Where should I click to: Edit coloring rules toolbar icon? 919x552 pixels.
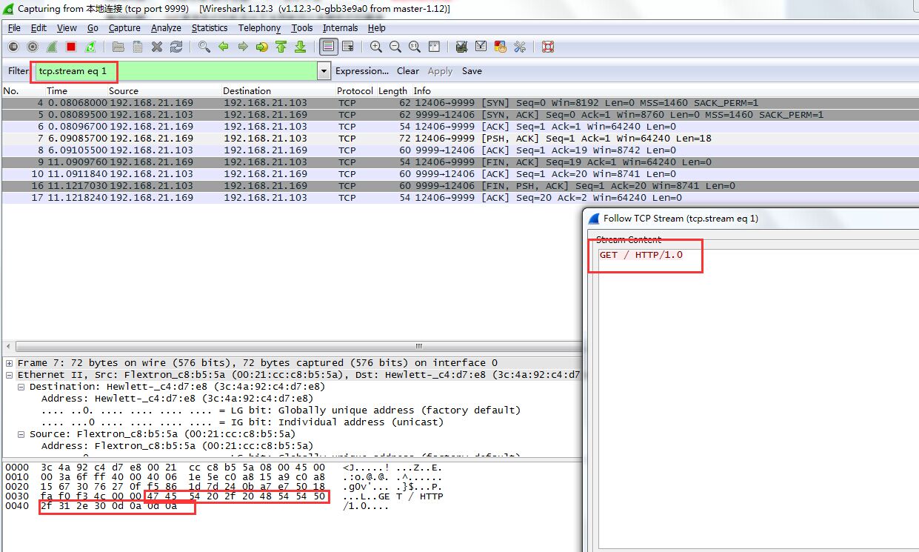click(x=501, y=47)
